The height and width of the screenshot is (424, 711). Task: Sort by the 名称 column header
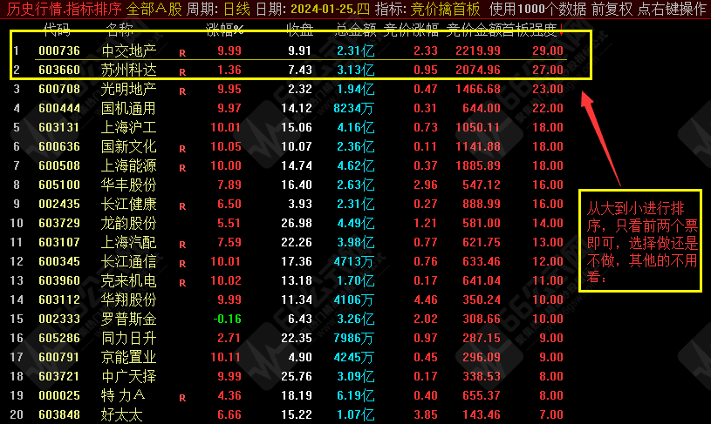120,30
